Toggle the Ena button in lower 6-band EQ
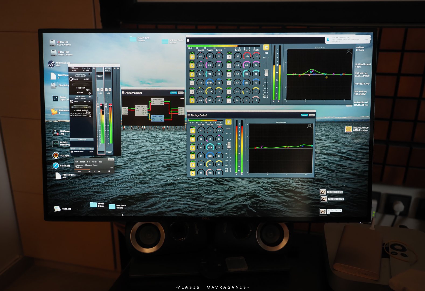The image size is (425, 291). tap(228, 122)
